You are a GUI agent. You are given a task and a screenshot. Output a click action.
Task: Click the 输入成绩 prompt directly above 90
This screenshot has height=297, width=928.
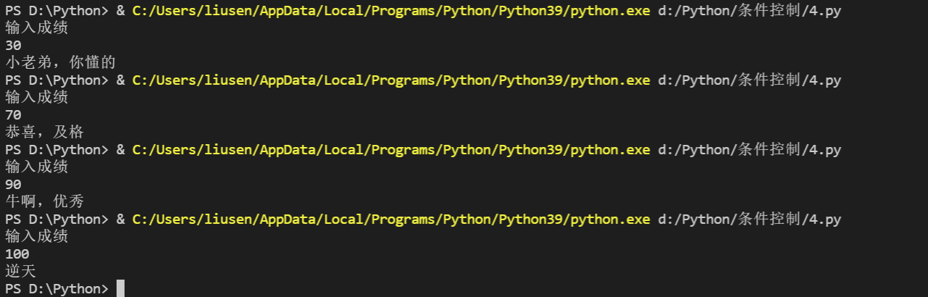37,167
